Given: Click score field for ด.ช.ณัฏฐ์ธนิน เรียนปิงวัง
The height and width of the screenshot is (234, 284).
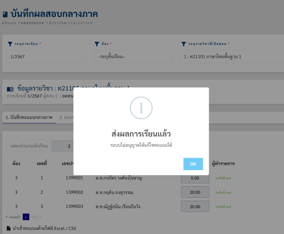Looking at the screenshot, I should (195, 207).
